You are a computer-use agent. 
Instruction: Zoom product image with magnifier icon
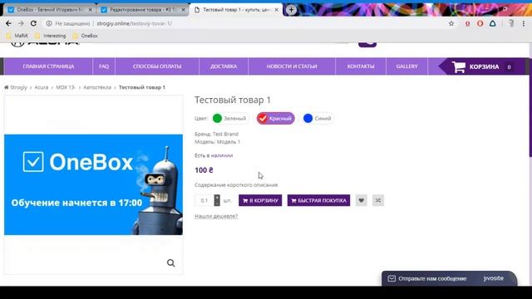click(171, 263)
